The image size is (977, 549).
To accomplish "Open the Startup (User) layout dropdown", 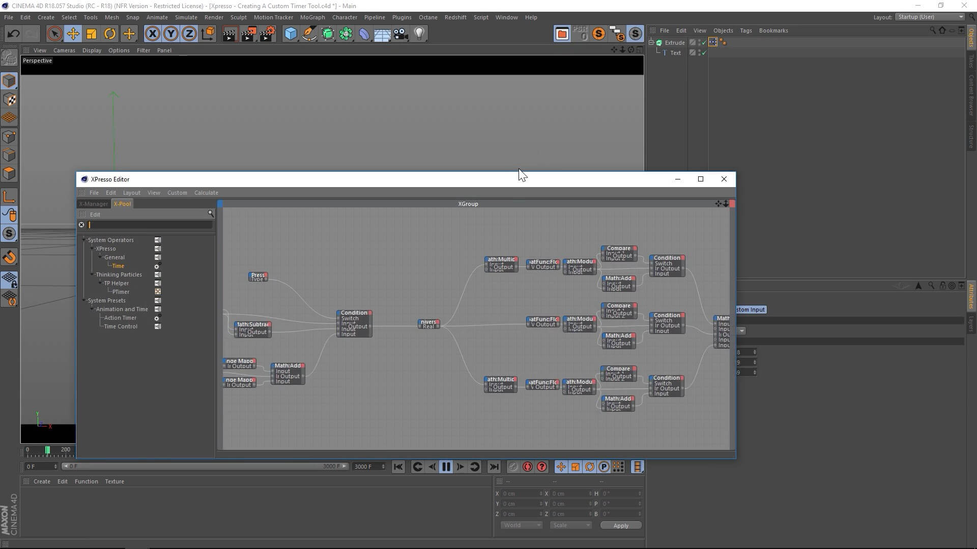I will [x=930, y=17].
